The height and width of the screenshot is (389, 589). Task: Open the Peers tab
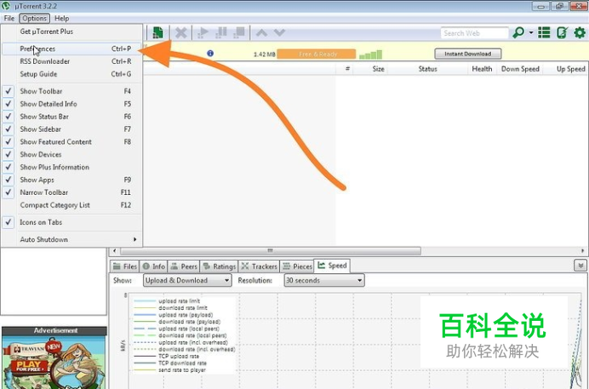point(184,266)
